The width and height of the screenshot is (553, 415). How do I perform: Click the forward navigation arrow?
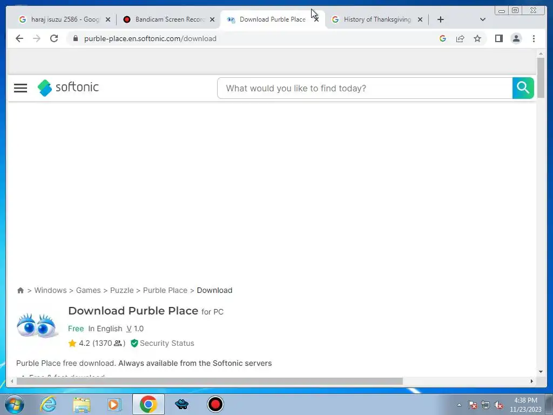tap(37, 38)
